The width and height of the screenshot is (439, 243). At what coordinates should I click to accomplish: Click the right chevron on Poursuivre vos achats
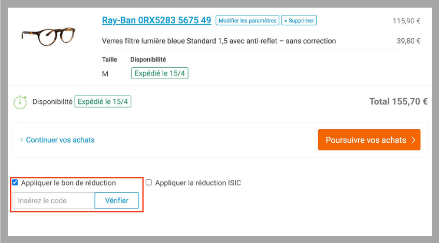click(413, 140)
